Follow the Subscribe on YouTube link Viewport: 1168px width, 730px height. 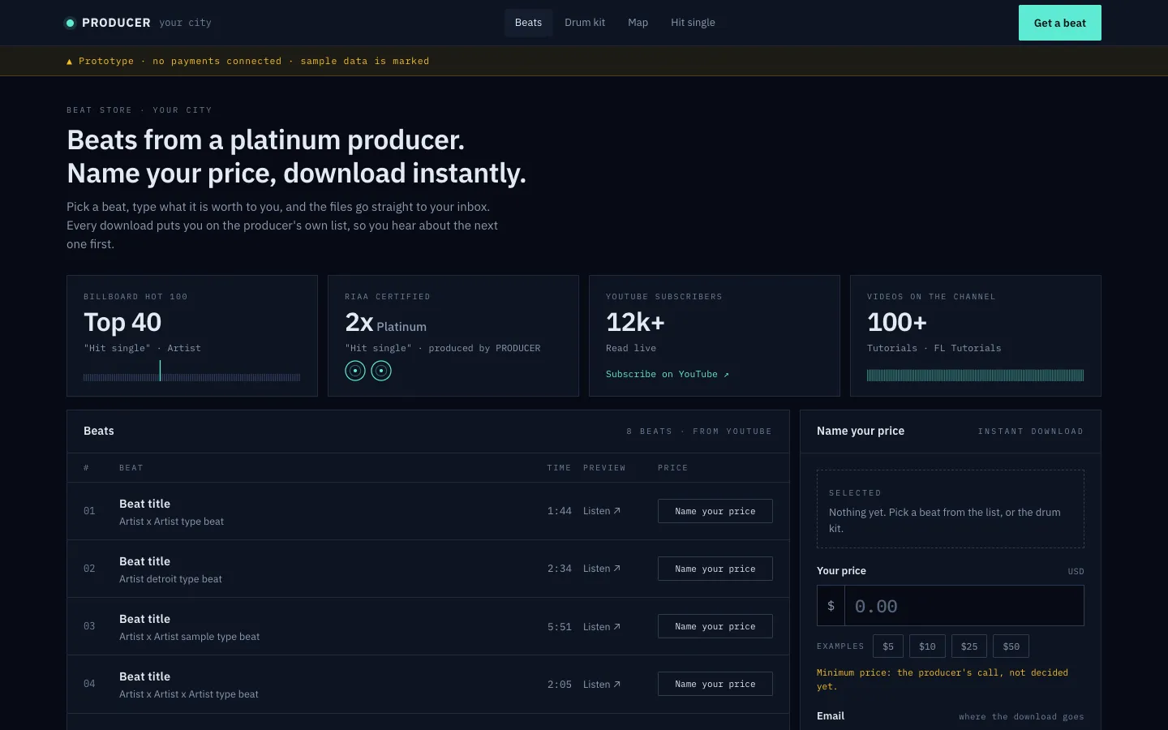667,374
